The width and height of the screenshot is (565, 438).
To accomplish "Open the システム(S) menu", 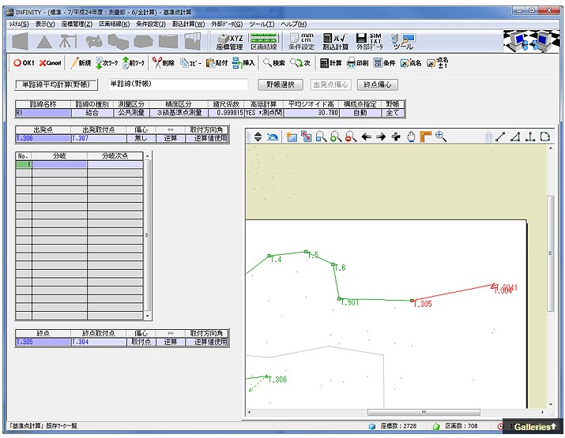I will pyautogui.click(x=19, y=24).
